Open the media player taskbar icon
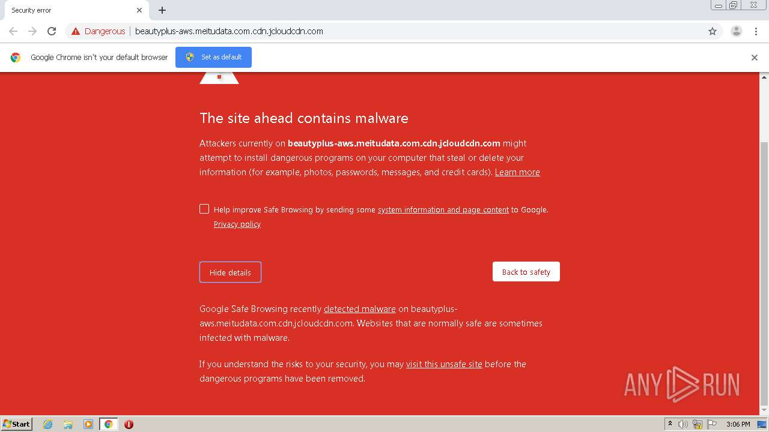The height and width of the screenshot is (432, 769). (x=88, y=424)
